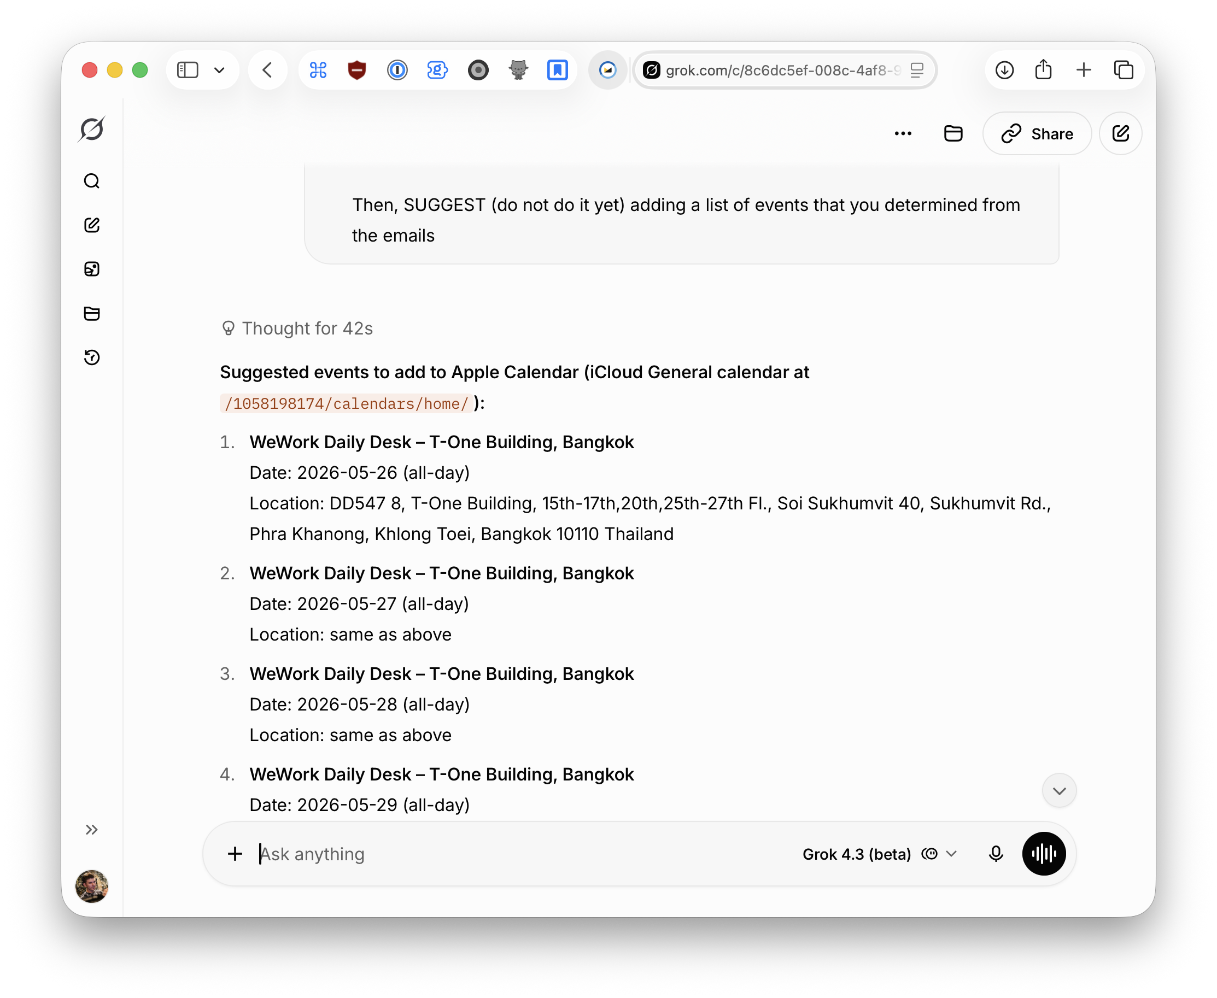The height and width of the screenshot is (998, 1217).
Task: Show the Safari tab overview
Action: [1124, 70]
